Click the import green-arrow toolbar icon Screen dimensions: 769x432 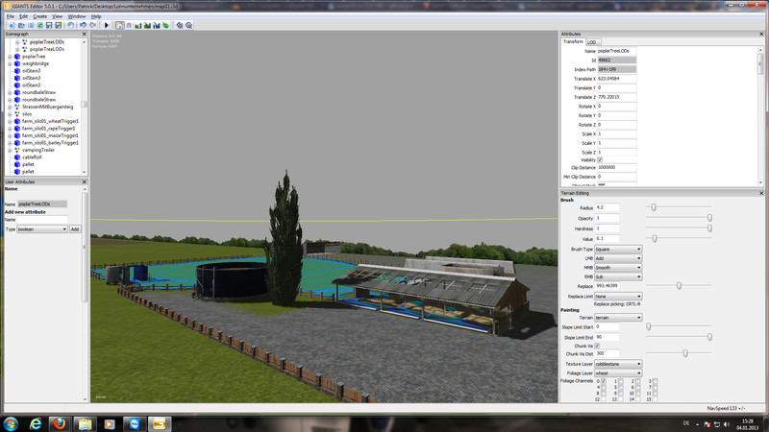coord(39,25)
